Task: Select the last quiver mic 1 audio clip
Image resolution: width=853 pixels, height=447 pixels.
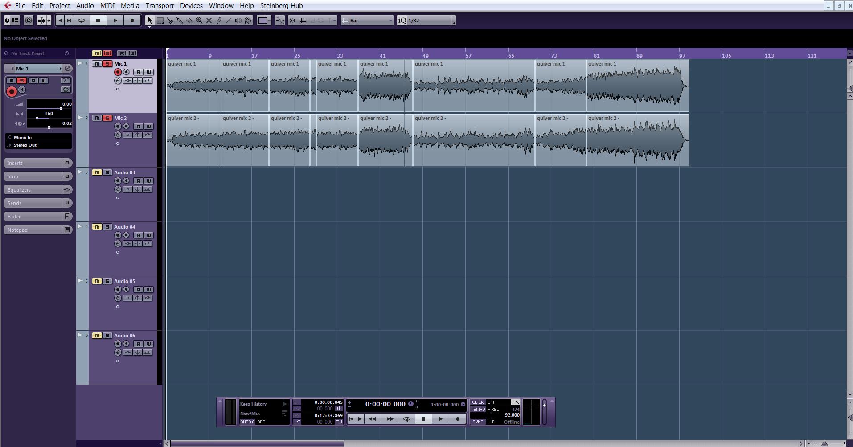Action: pos(638,86)
